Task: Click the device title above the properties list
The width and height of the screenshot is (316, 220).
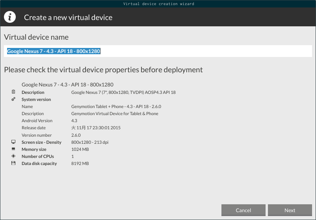Action: (x=67, y=84)
